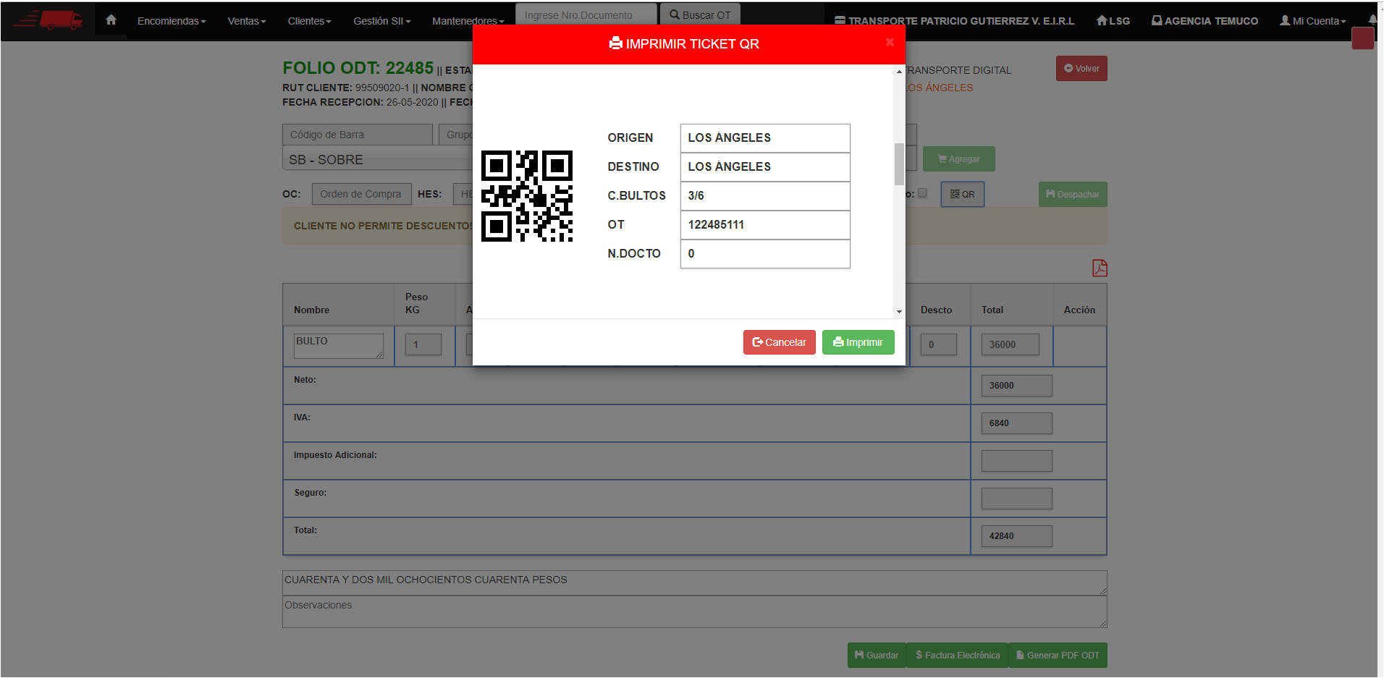Click the Buscar OT button

coord(700,14)
